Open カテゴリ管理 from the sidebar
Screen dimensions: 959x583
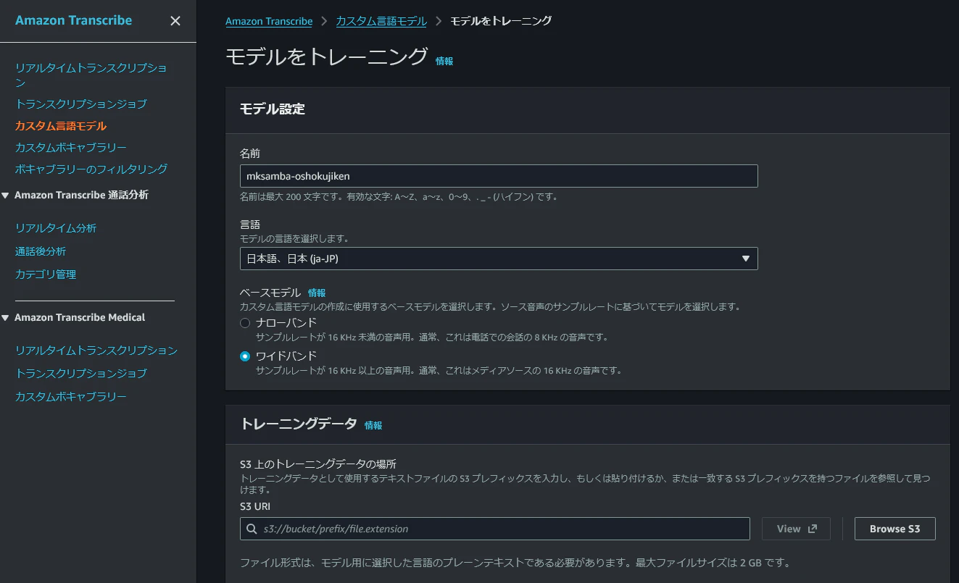pyautogui.click(x=44, y=274)
